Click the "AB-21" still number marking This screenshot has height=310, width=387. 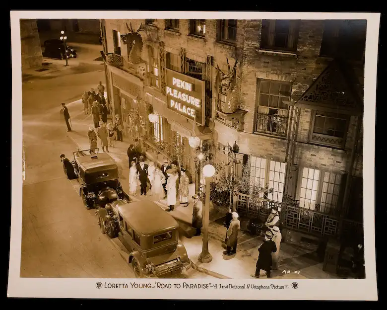(x=291, y=272)
